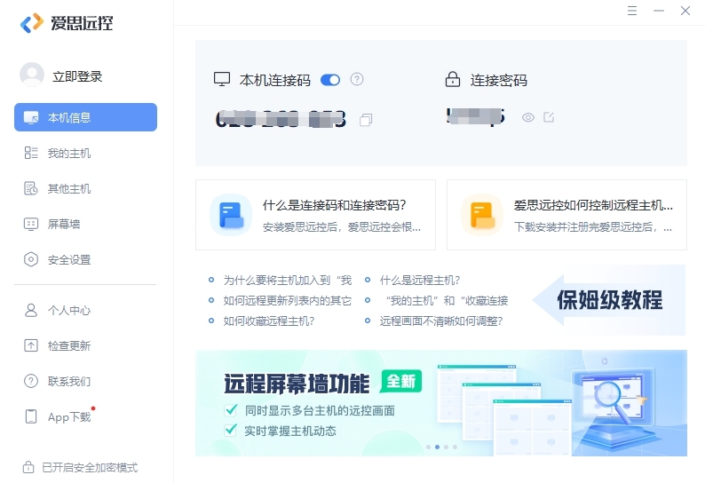Click the 全新 badge on the banner

401,382
